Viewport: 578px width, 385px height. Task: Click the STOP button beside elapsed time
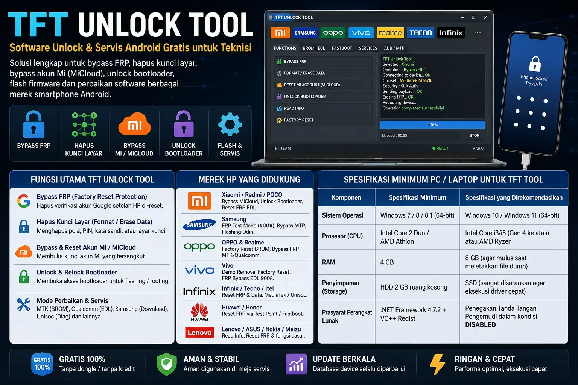coord(474,135)
